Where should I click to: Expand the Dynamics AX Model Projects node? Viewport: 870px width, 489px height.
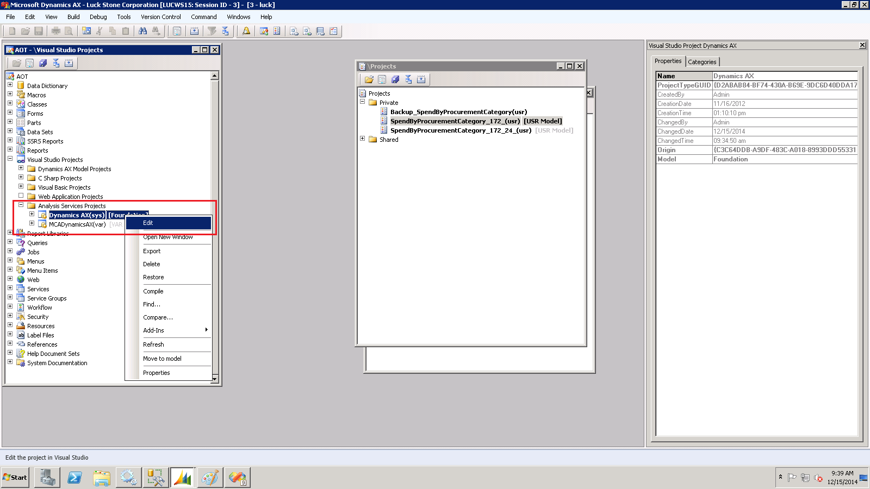point(21,168)
